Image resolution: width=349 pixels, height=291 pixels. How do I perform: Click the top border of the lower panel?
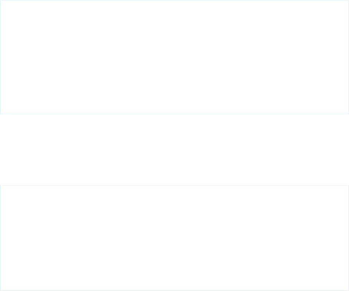174,185
